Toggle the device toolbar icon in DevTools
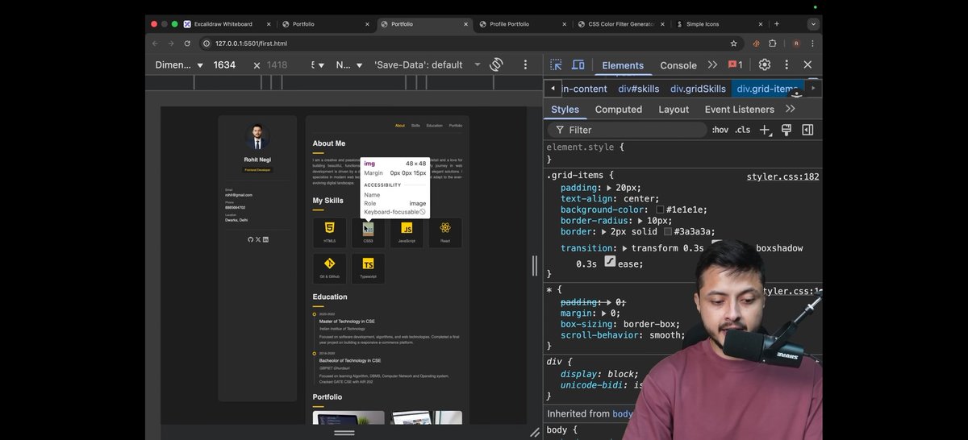This screenshot has width=968, height=440. point(578,64)
